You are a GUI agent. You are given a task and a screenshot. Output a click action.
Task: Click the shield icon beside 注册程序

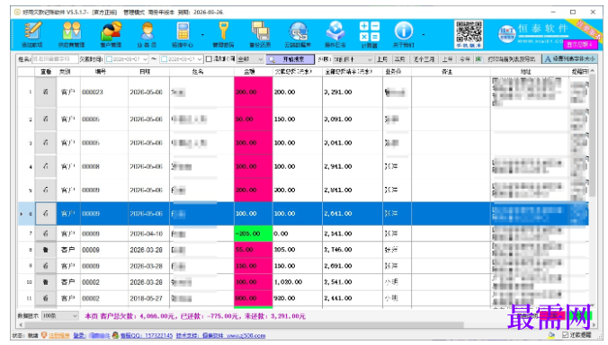tap(44, 335)
